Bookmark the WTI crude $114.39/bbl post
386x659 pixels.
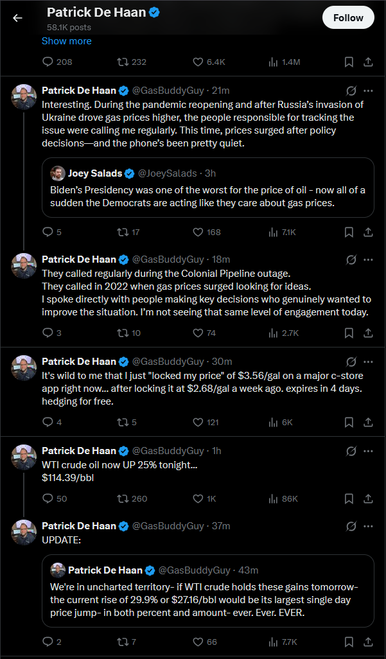pos(349,498)
